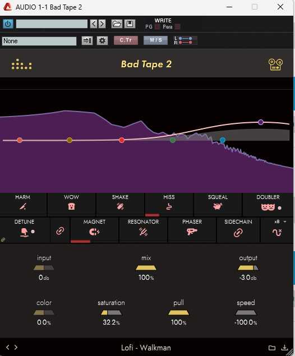Click the -100.0% speed value
295x356 pixels.
pyautogui.click(x=246, y=322)
